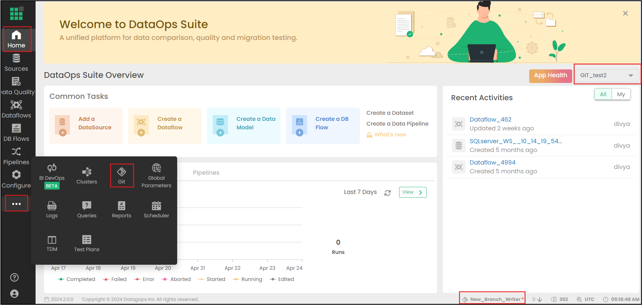Click the UTC timezone indicator
Image resolution: width=642 pixels, height=305 pixels.
[x=585, y=299]
